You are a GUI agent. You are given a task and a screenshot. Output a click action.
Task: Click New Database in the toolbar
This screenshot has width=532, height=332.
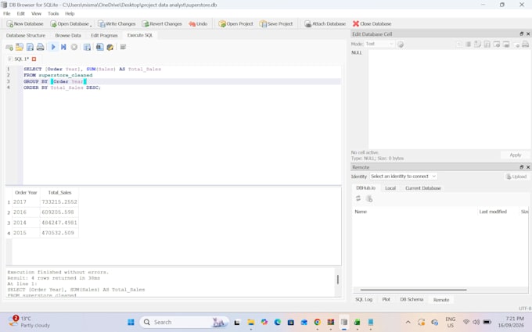[x=25, y=23]
